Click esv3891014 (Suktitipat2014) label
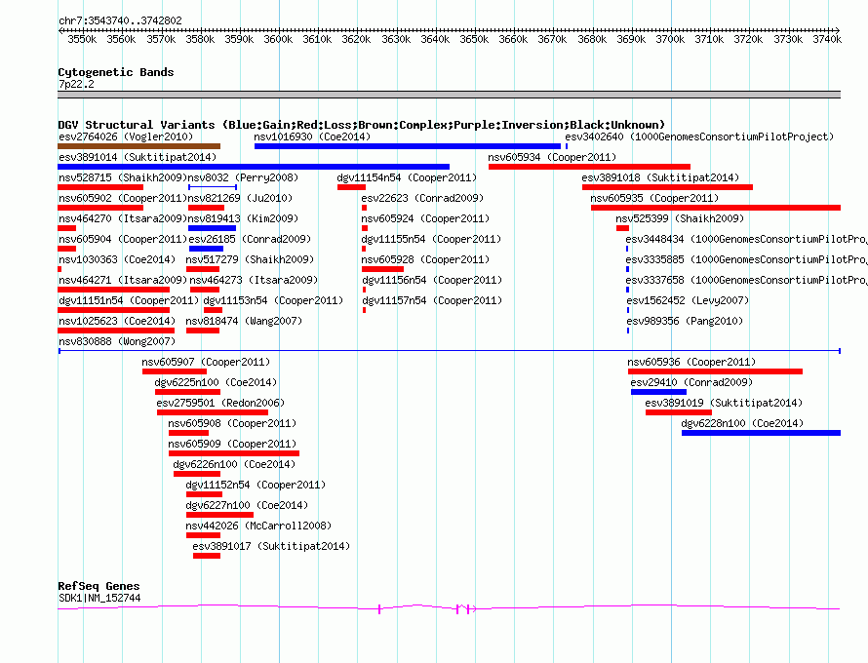 [138, 157]
